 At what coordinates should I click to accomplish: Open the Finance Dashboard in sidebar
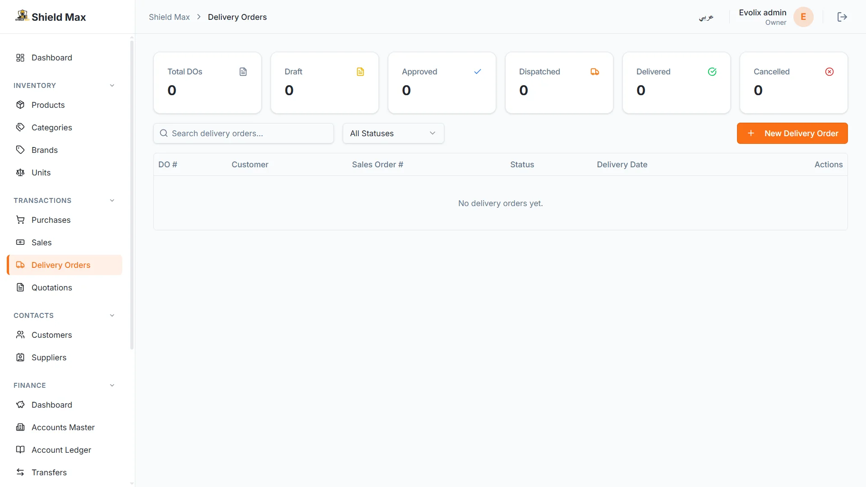(64, 405)
